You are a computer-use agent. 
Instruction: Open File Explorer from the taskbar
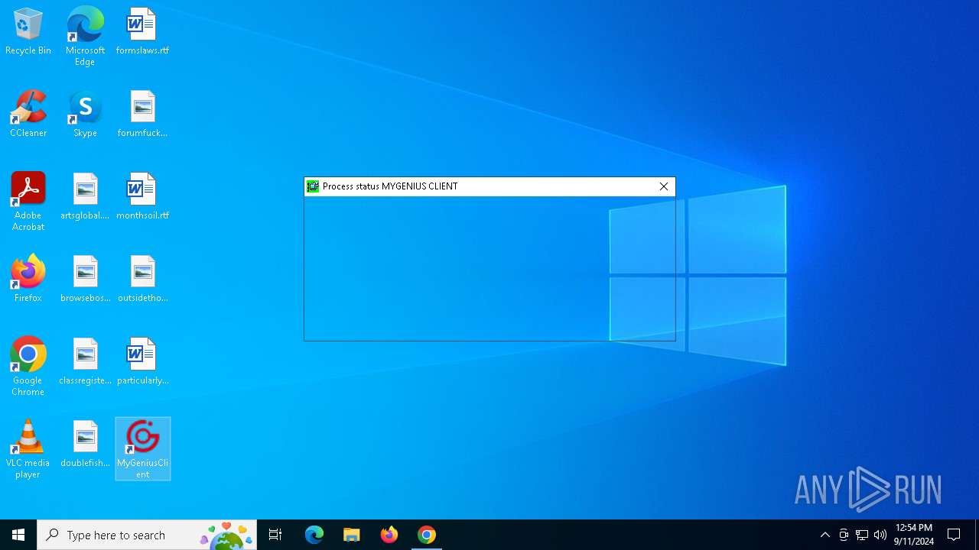click(x=352, y=535)
